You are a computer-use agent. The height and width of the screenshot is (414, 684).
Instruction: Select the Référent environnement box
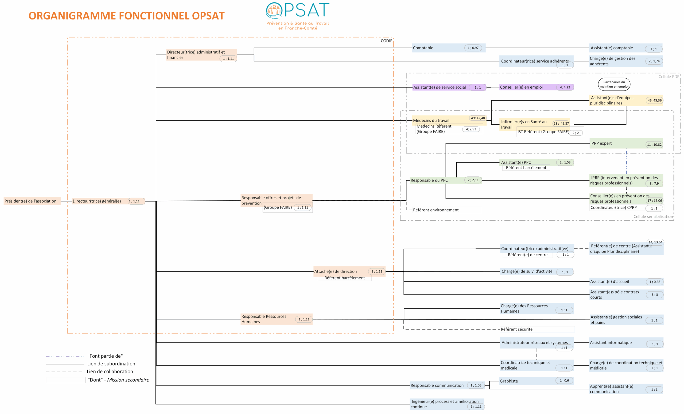(x=447, y=210)
